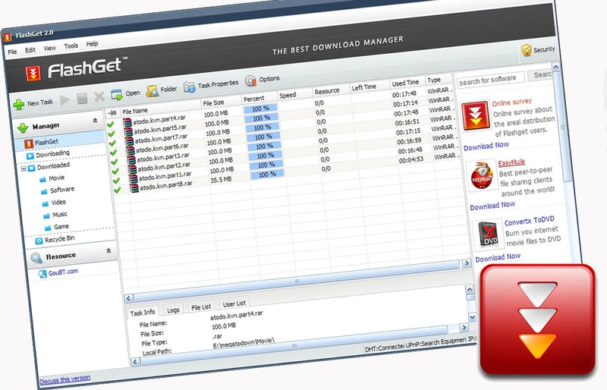607x390 pixels.
Task: Select the atodo.kvn.part3.rar row
Action: (x=162, y=158)
